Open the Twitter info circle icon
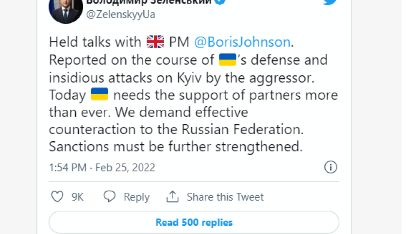 pos(331,167)
